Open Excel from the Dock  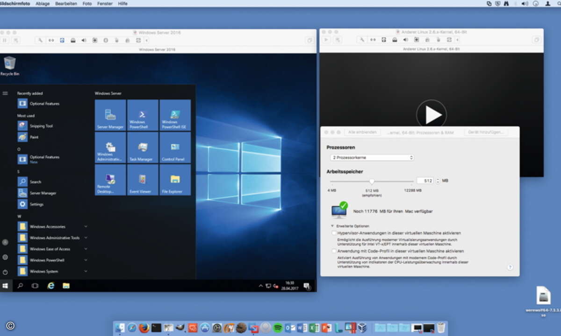[x=314, y=328]
